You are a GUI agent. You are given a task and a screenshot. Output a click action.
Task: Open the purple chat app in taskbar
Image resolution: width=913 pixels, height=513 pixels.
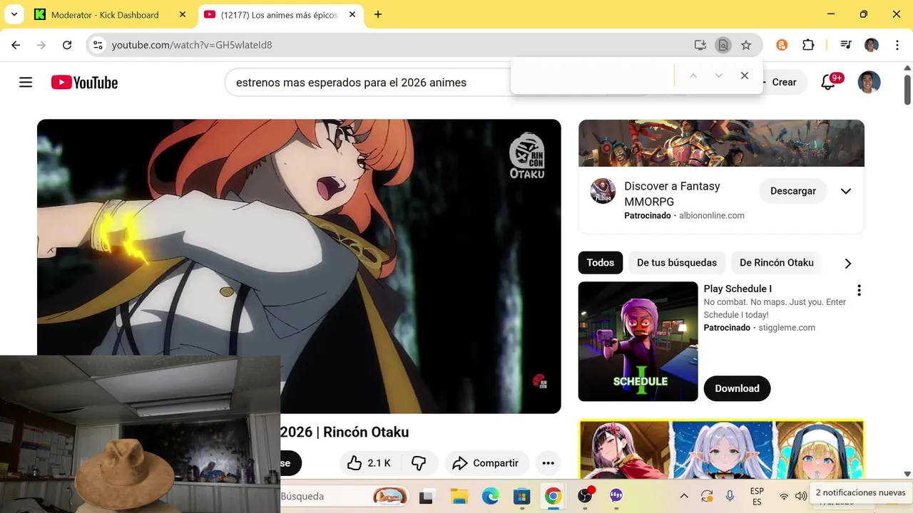coord(616,497)
